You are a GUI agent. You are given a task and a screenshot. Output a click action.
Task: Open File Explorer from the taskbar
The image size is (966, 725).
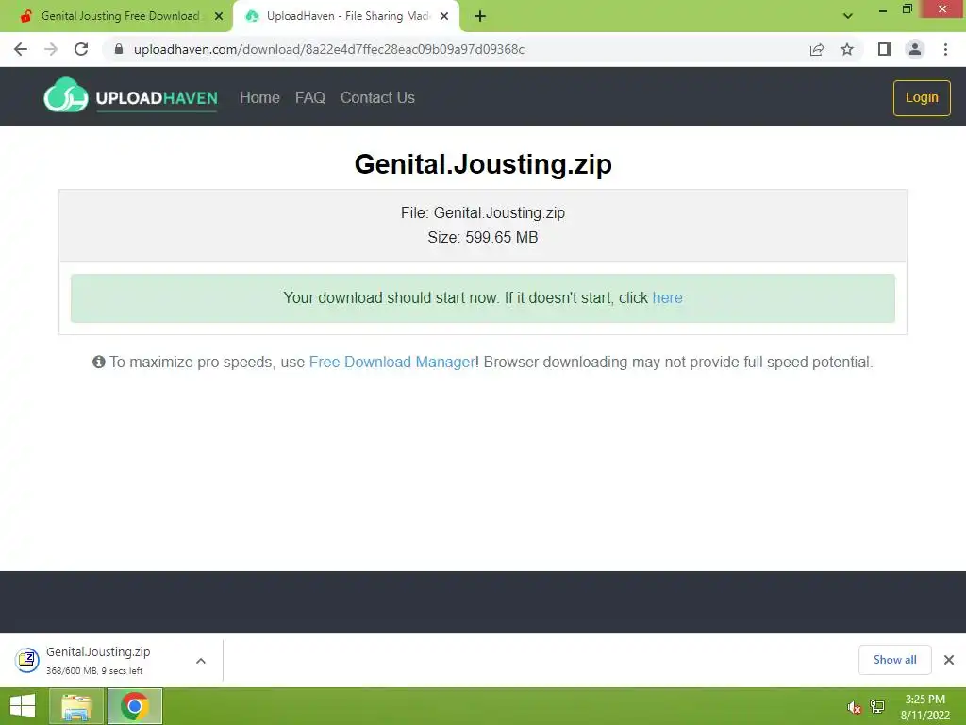(75, 706)
